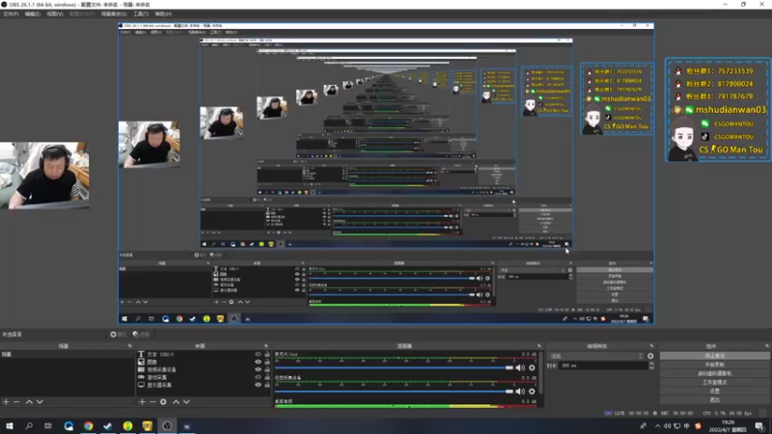The width and height of the screenshot is (772, 434).
Task: Click 麦克风/Aux volume slider handle
Action: [510, 367]
